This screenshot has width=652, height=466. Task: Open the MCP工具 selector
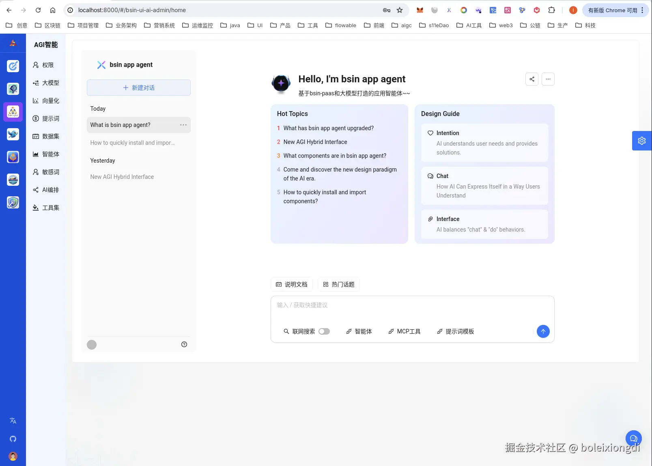405,331
